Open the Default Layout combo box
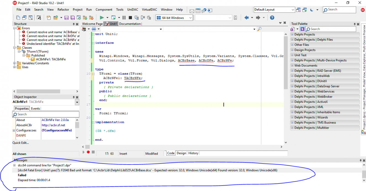 click(274, 10)
